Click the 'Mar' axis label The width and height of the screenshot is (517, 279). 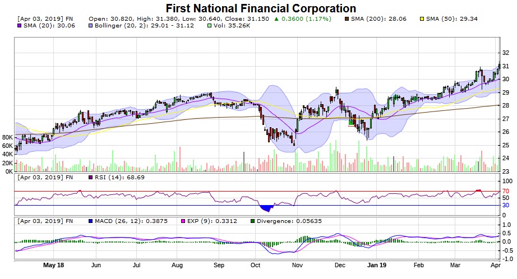[x=455, y=265]
